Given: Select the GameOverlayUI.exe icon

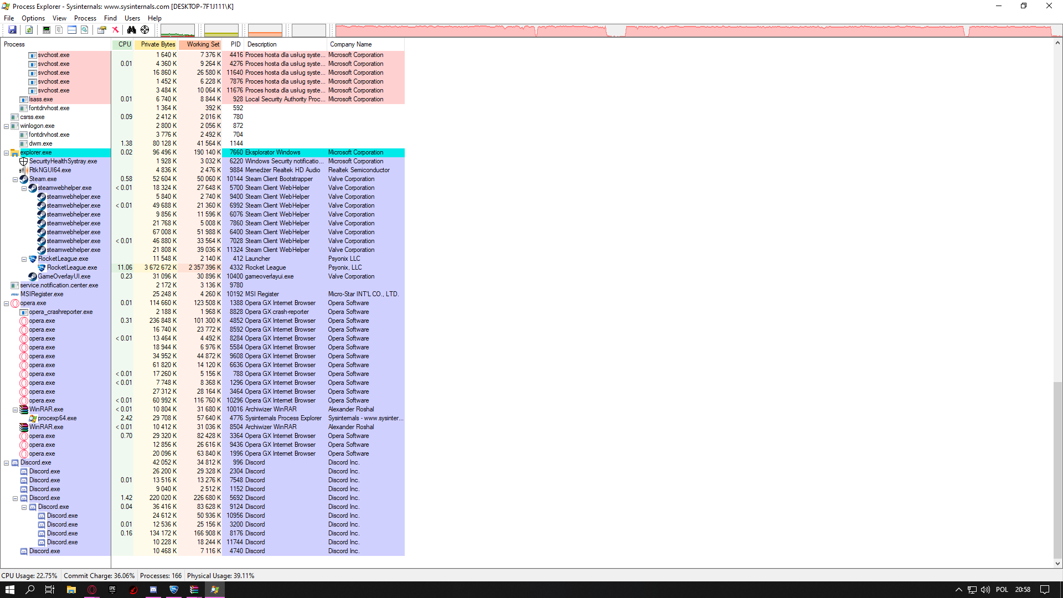Looking at the screenshot, I should click(x=33, y=277).
